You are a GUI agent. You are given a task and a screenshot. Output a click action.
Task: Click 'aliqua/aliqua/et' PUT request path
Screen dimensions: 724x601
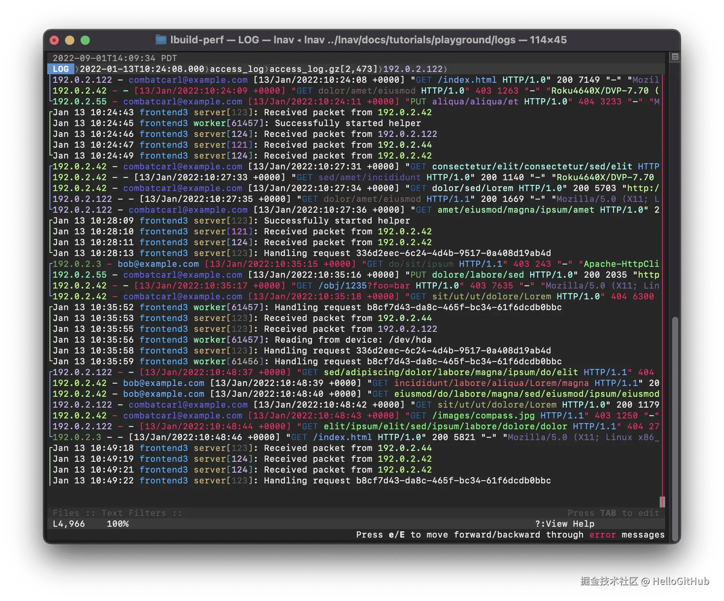click(475, 102)
